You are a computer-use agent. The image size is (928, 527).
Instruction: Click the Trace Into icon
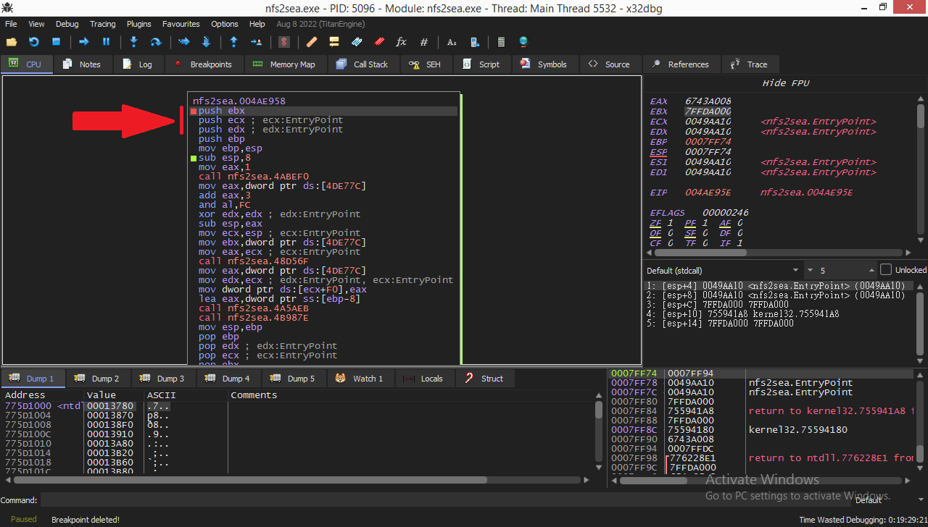click(183, 42)
